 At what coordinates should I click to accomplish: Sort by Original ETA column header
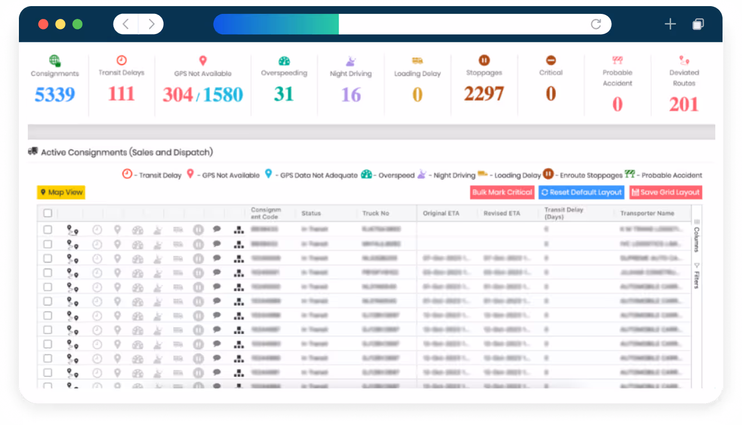coord(441,213)
